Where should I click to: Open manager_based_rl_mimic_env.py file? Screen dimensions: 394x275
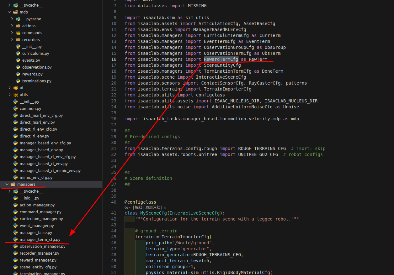point(50,171)
